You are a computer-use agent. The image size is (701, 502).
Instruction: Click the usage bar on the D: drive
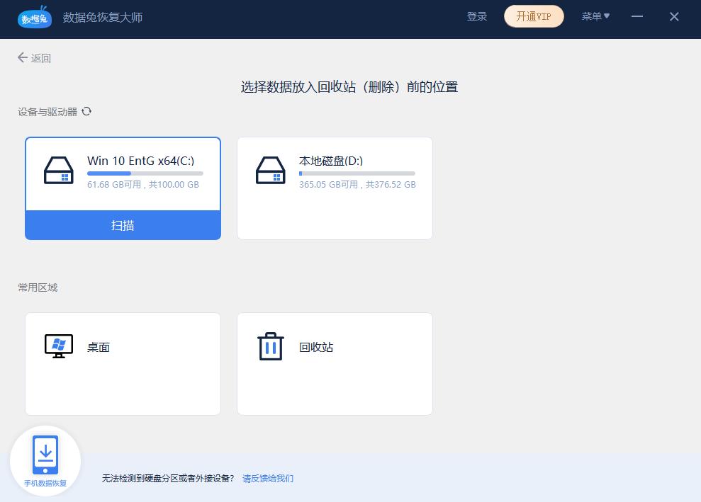click(x=357, y=174)
